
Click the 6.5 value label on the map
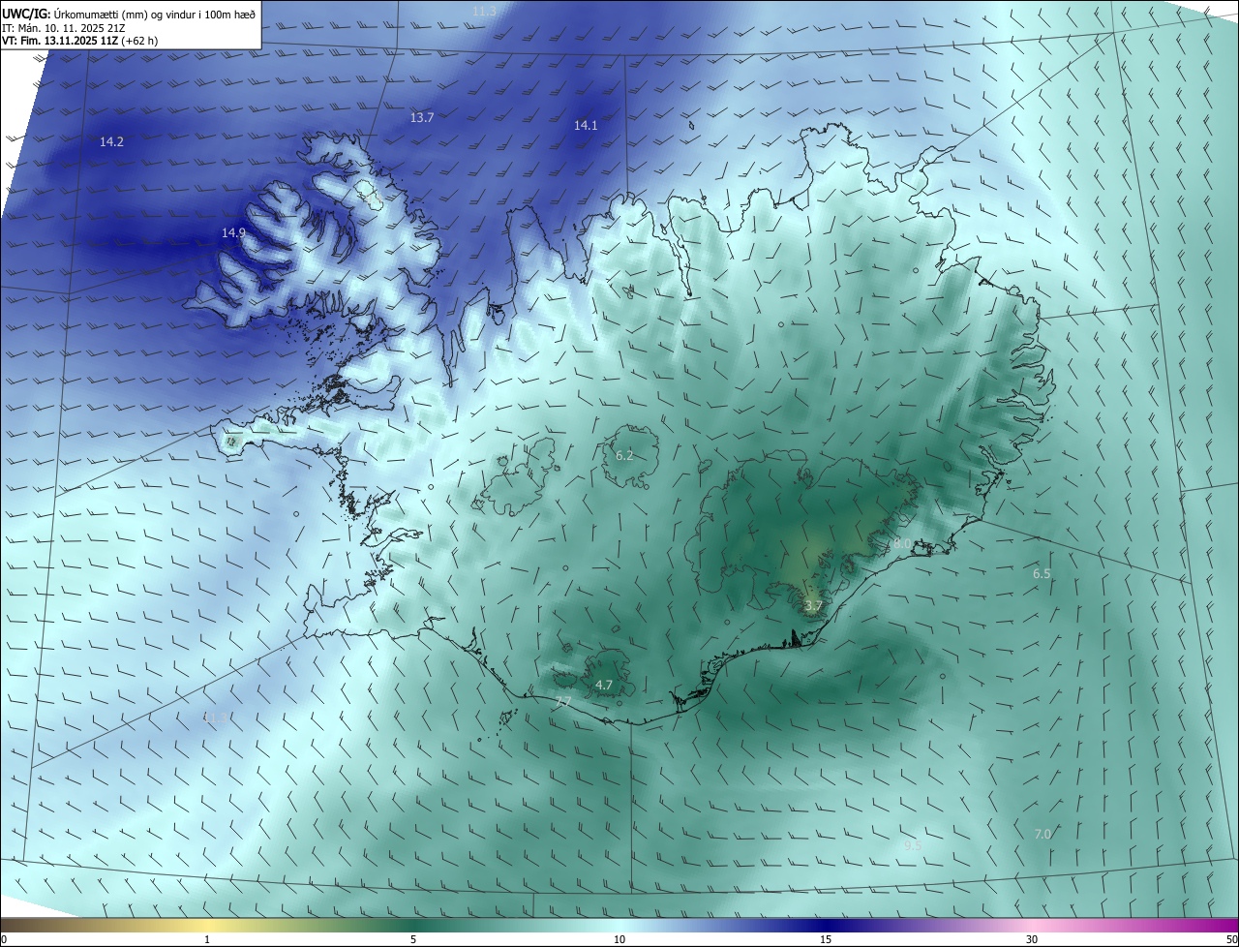click(x=1042, y=573)
